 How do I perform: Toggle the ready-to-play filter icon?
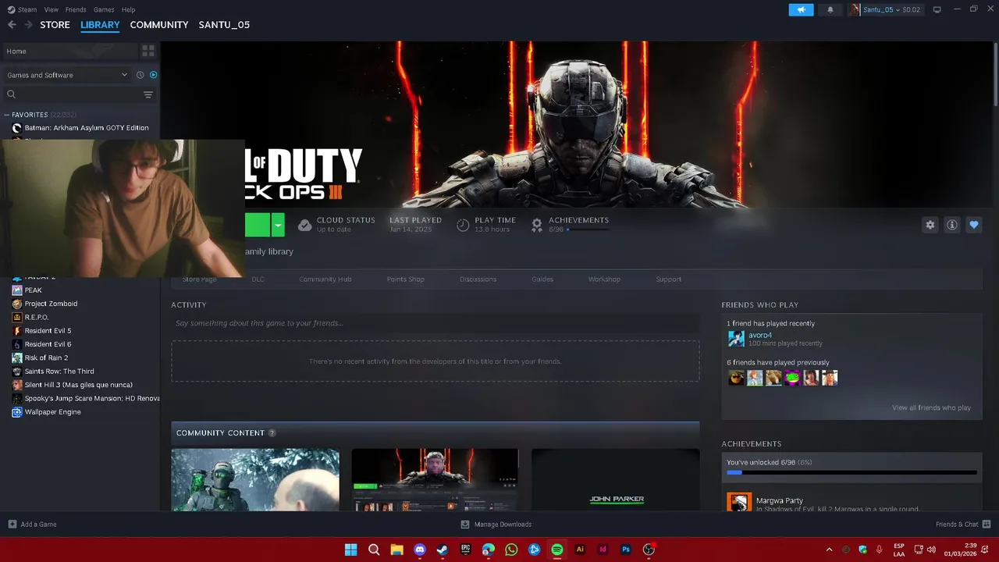(153, 75)
